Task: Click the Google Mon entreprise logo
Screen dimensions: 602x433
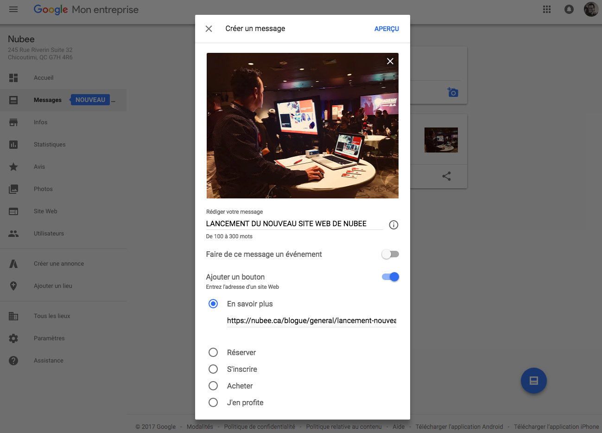Action: [86, 10]
